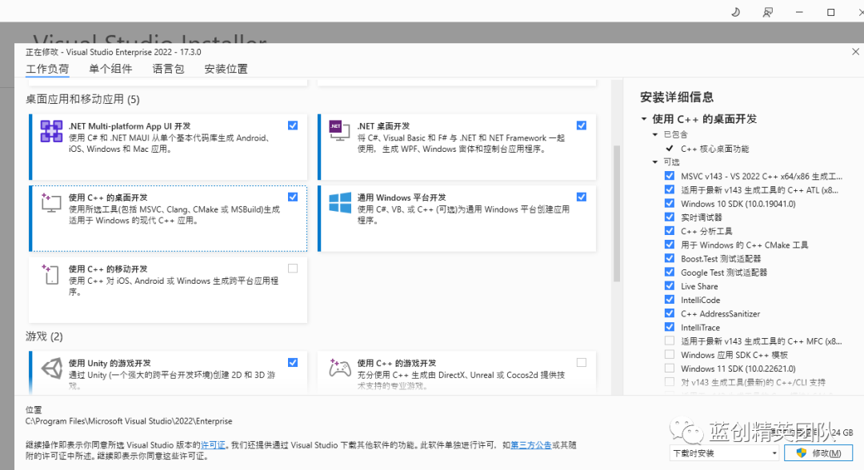Uncheck MSVC v143 build tools option
This screenshot has width=864, height=470.
(x=670, y=176)
